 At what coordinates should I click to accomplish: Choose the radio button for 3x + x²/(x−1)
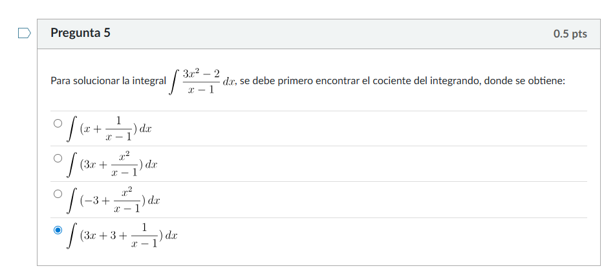tap(58, 158)
